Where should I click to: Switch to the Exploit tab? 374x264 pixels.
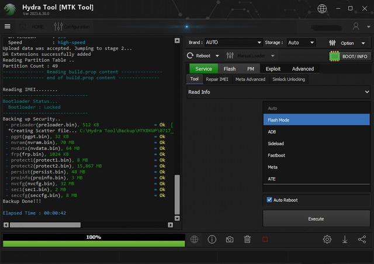point(273,69)
